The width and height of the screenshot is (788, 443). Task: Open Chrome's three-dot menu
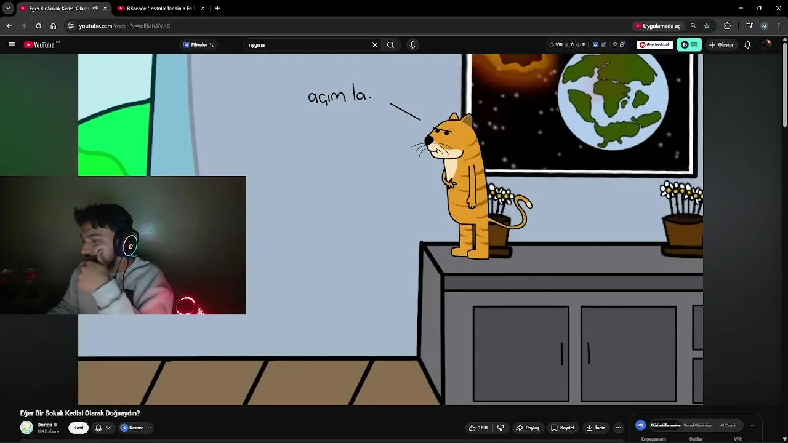pyautogui.click(x=779, y=26)
